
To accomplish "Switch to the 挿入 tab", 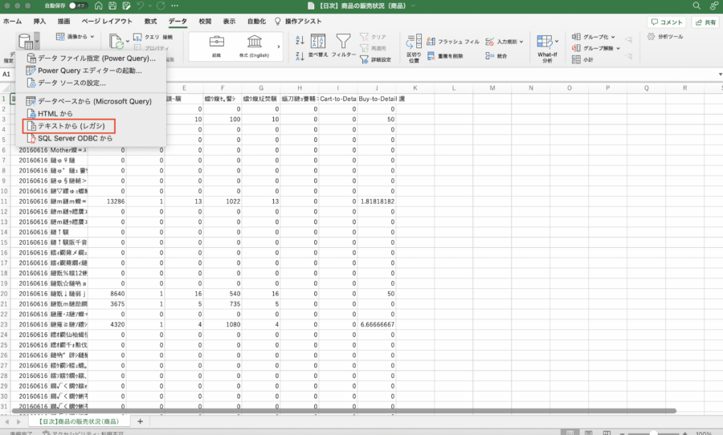I will tap(39, 21).
